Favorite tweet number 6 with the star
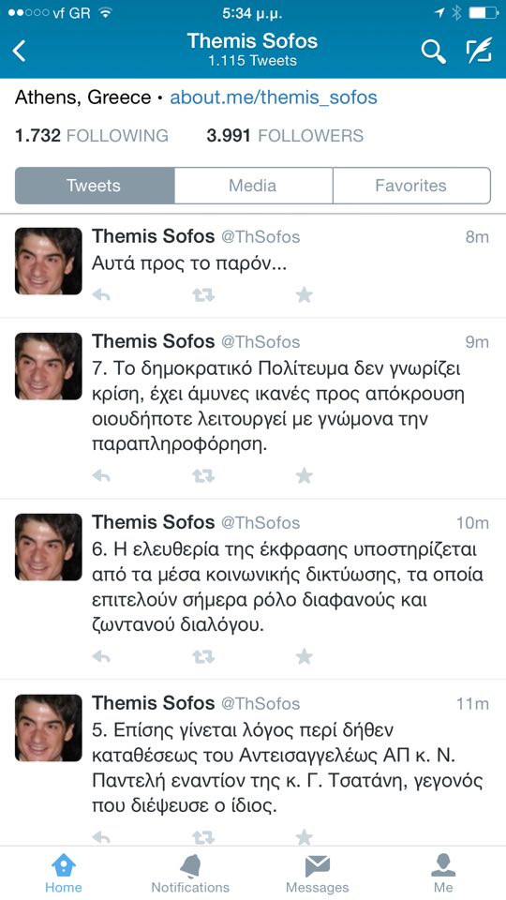Viewport: 506px width, 900px height. tap(304, 656)
